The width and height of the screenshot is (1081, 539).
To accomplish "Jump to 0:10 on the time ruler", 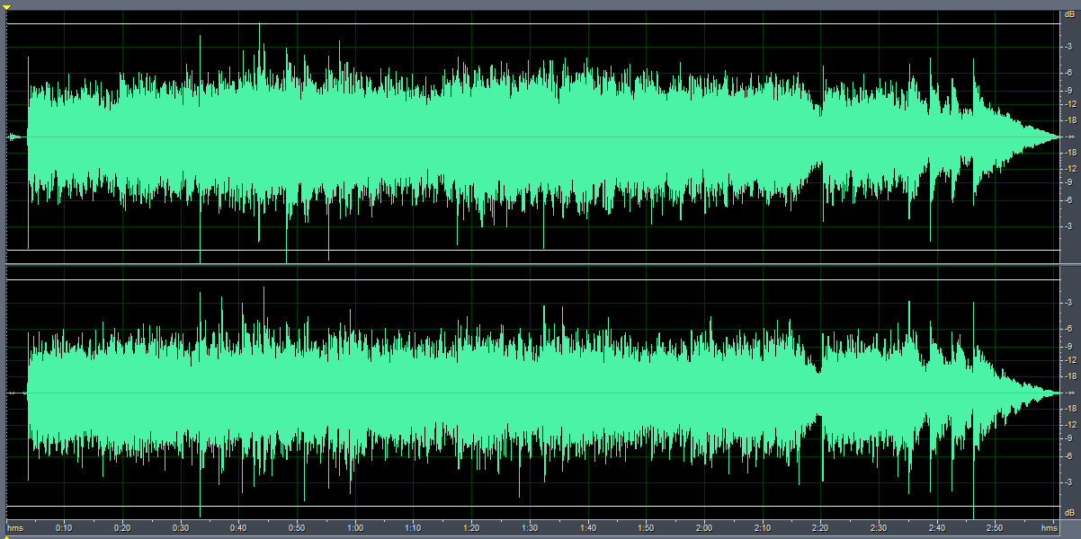I will [x=64, y=527].
